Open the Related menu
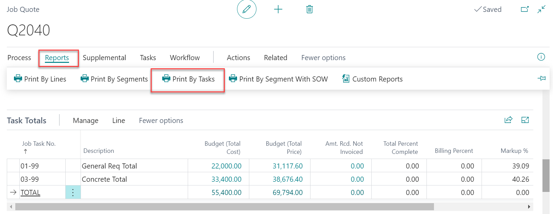 (275, 58)
